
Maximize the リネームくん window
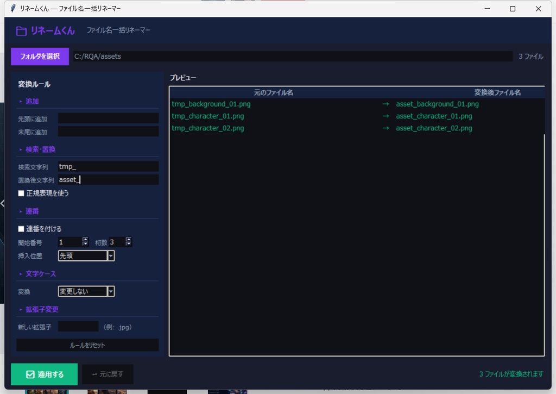513,9
